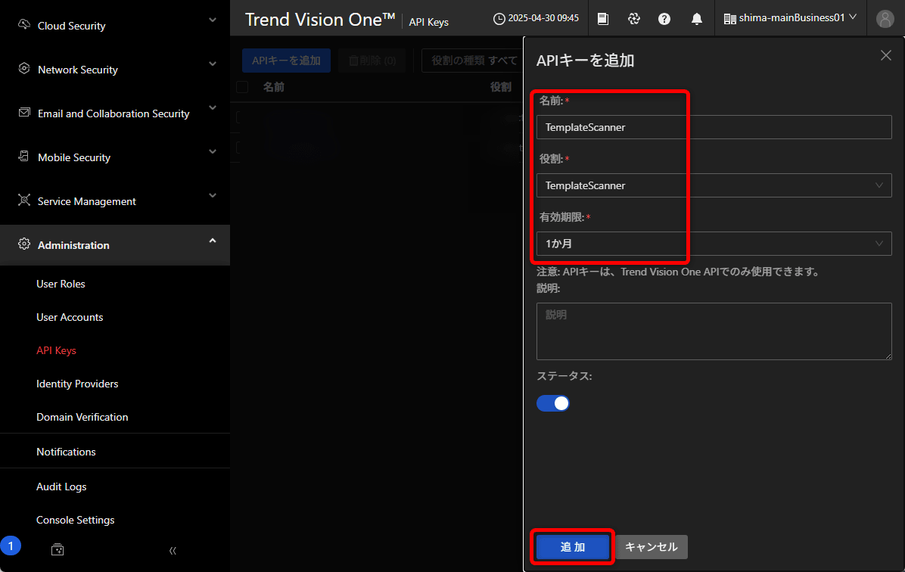The height and width of the screenshot is (572, 905).
Task: Click the 名前 column header in the table
Action: click(274, 87)
